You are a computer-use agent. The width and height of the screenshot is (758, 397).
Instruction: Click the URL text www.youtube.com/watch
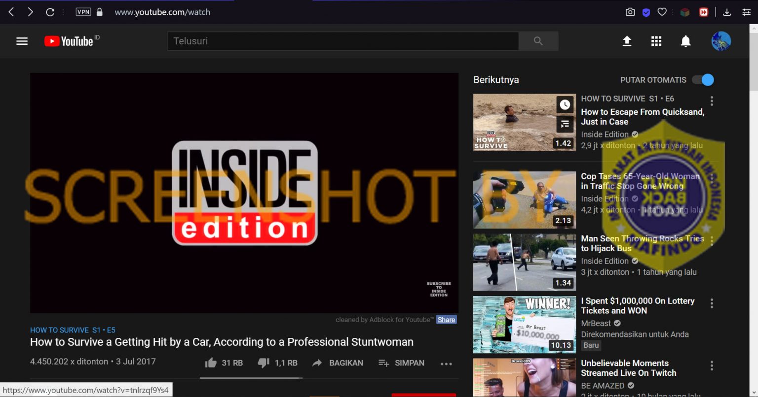click(162, 12)
